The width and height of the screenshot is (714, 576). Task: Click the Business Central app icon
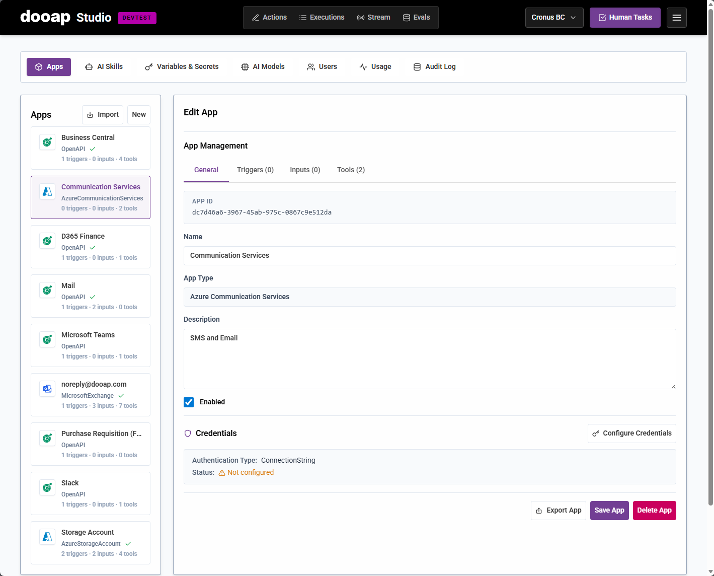(x=47, y=142)
